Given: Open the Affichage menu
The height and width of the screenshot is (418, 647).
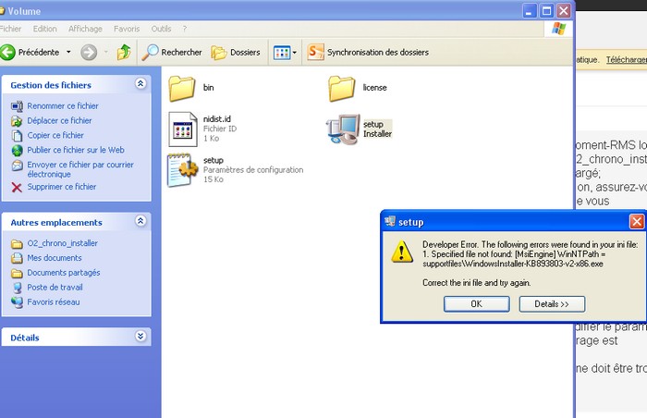Looking at the screenshot, I should 85,29.
